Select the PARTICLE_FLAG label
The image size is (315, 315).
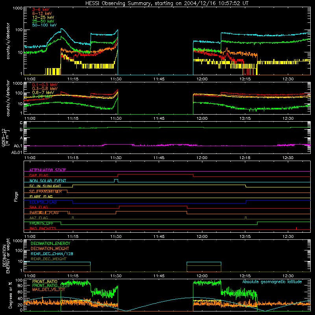(x=44, y=213)
